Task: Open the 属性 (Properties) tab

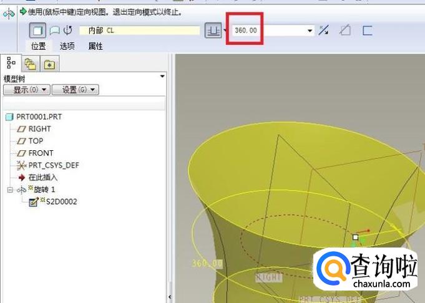Action: coord(95,46)
